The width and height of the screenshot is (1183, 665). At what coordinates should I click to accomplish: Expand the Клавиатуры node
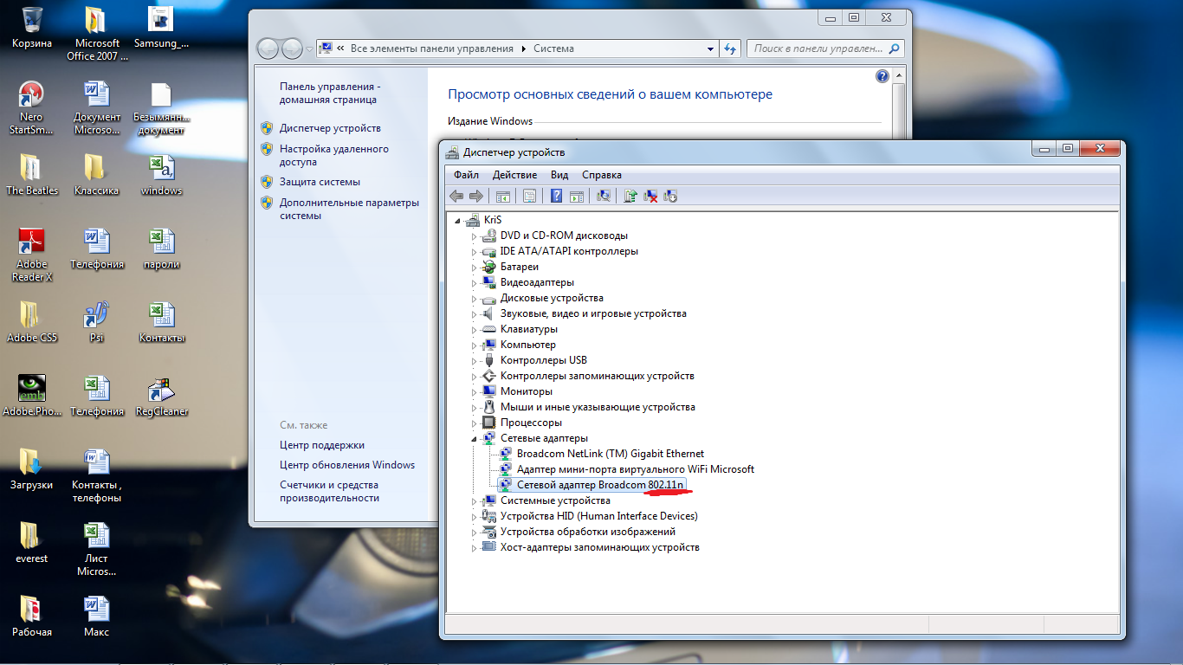coord(474,329)
